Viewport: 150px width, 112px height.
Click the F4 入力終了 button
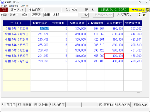pos(57,105)
